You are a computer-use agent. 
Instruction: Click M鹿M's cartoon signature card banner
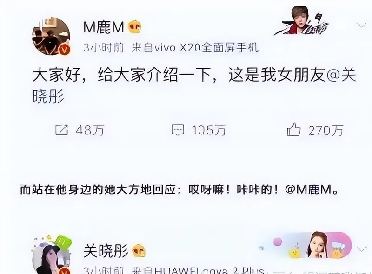302,21
